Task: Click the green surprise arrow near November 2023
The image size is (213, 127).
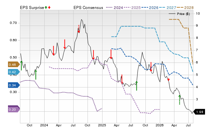Action: (x=36, y=74)
